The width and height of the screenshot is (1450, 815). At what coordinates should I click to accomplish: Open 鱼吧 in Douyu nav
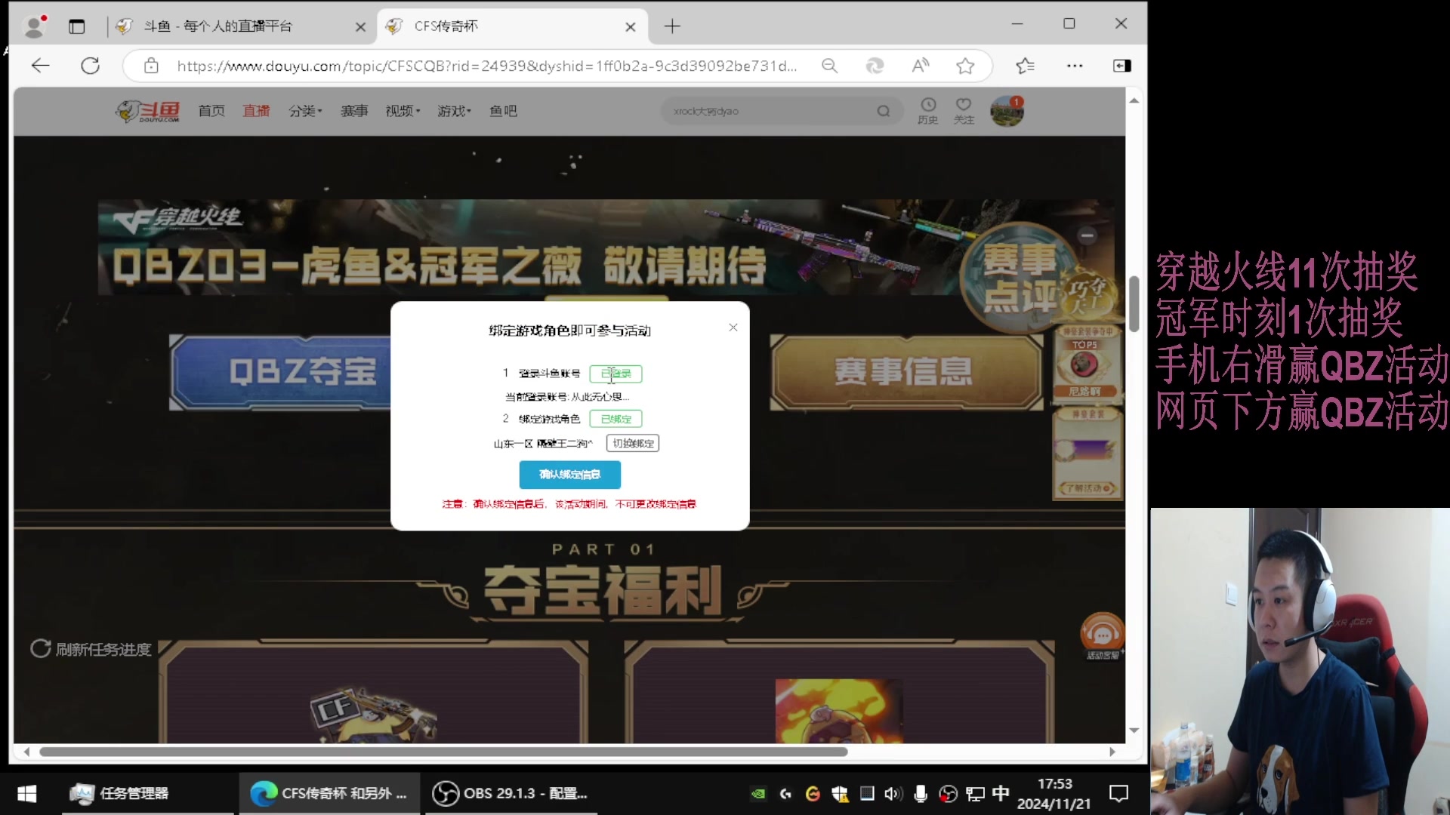tap(503, 111)
